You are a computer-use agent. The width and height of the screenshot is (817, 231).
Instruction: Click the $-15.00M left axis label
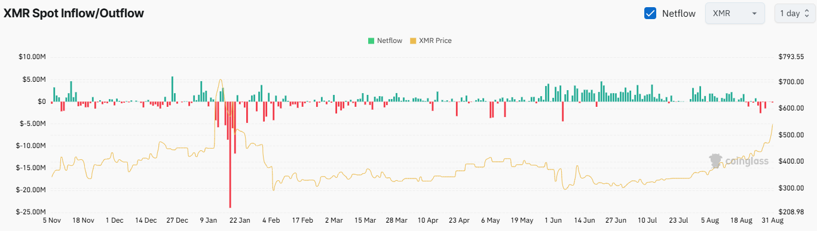[x=30, y=168]
